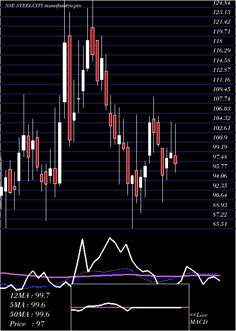The image size is (236, 331).
Task: Click the last red candlestick on the right
Action: [175, 160]
